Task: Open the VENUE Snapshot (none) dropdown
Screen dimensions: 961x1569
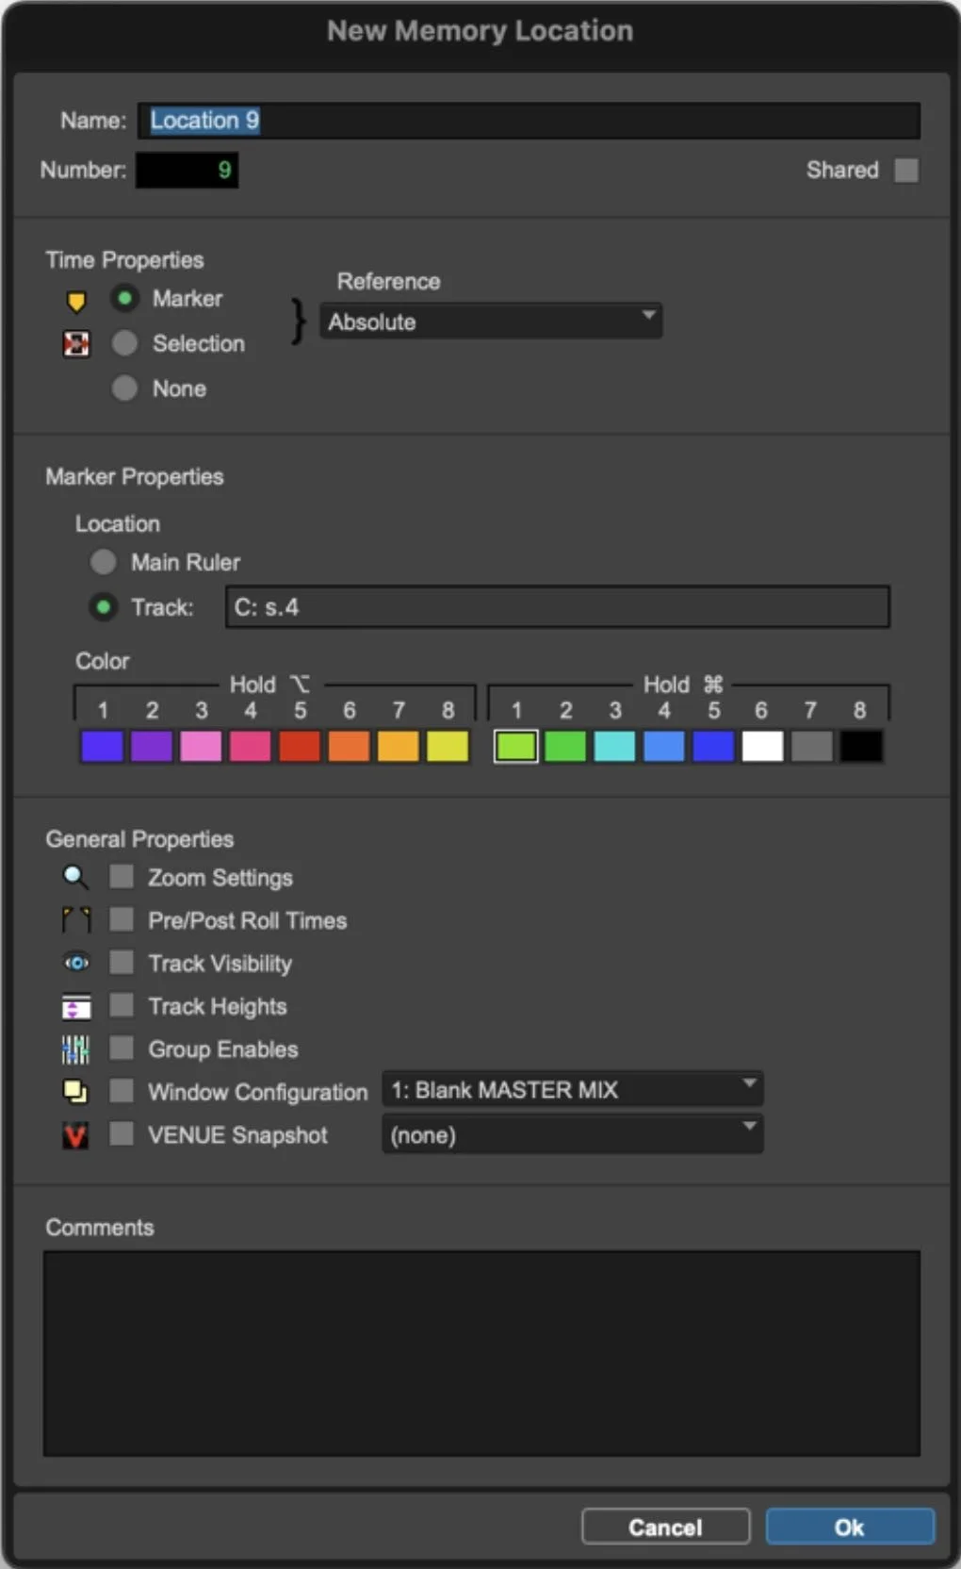Action: pyautogui.click(x=573, y=1134)
